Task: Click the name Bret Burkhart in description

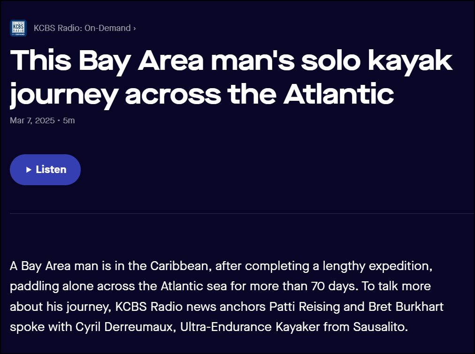Action: click(406, 307)
